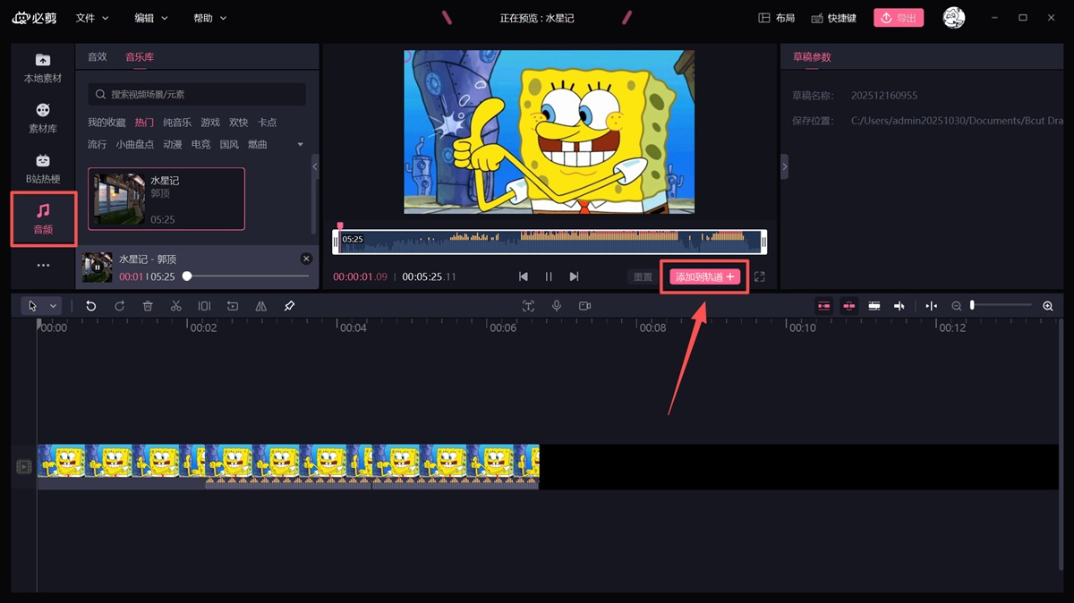The height and width of the screenshot is (603, 1074).
Task: Open the 素材库 material library
Action: point(42,118)
